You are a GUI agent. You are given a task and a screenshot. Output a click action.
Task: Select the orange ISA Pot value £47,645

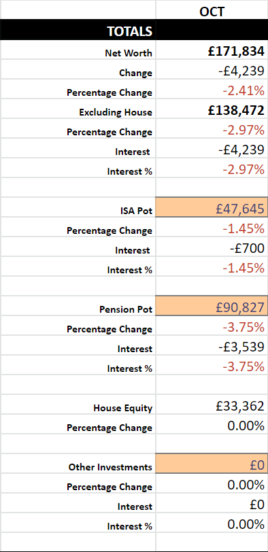tap(212, 207)
